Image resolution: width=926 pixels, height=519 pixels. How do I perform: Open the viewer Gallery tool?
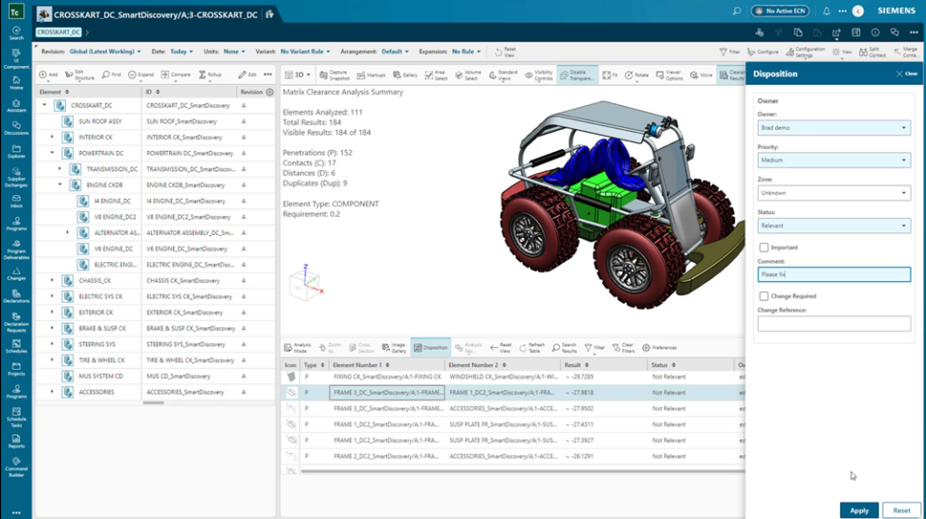tap(405, 75)
